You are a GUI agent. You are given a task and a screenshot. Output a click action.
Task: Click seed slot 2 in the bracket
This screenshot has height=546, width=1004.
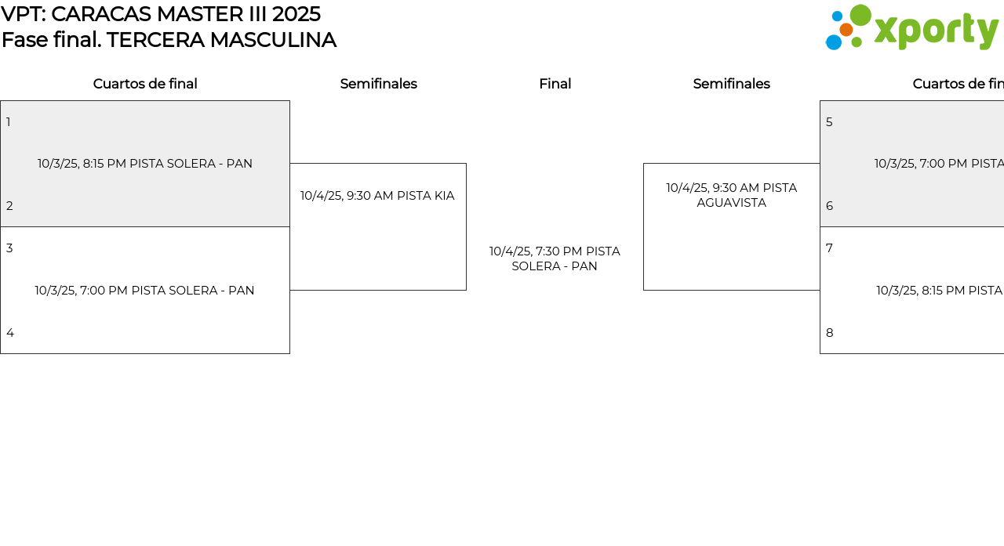pyautogui.click(x=9, y=206)
